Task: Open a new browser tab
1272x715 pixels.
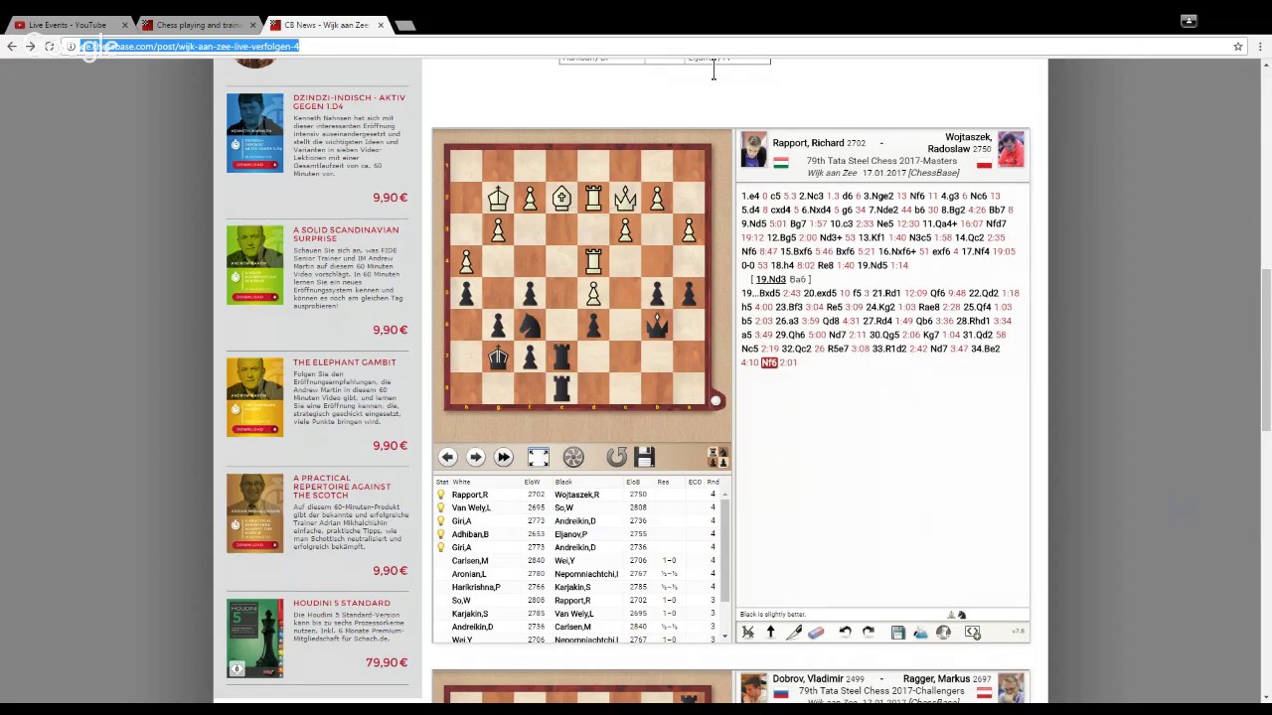Action: pyautogui.click(x=404, y=25)
